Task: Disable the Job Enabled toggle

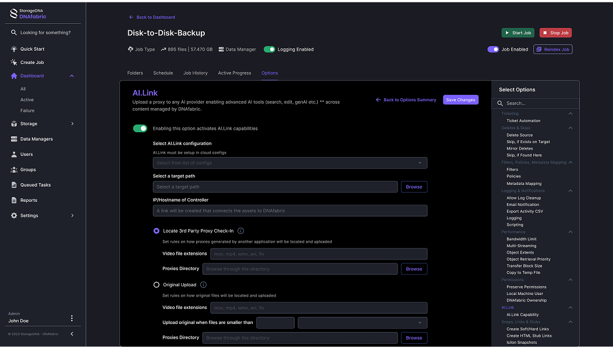Action: [x=493, y=49]
